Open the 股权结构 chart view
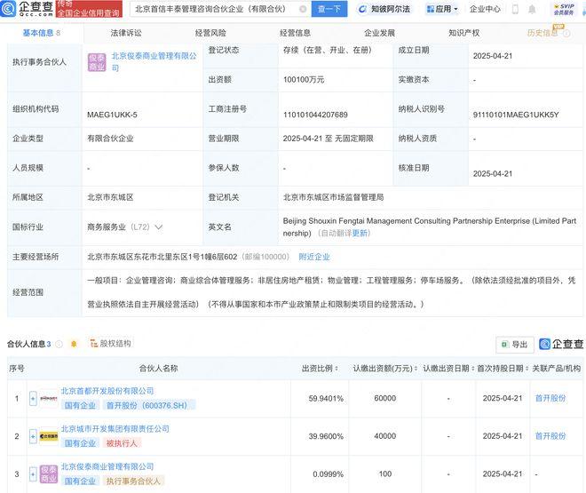Viewport: 586px width, 493px height. click(111, 344)
